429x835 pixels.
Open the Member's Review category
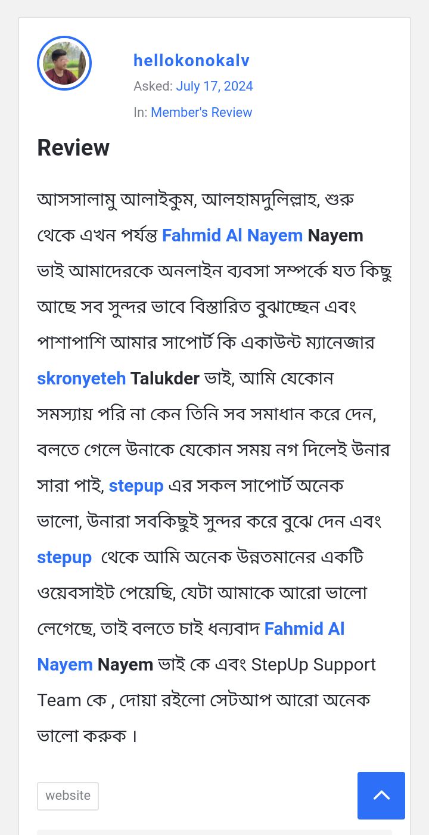coord(201,112)
